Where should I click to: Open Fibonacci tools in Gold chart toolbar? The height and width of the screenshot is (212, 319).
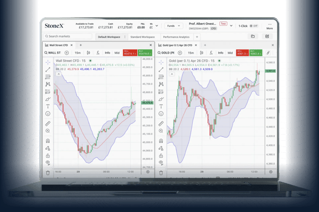[x=161, y=77]
